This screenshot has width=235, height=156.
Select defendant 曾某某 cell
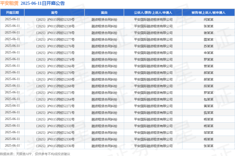pos(208,66)
